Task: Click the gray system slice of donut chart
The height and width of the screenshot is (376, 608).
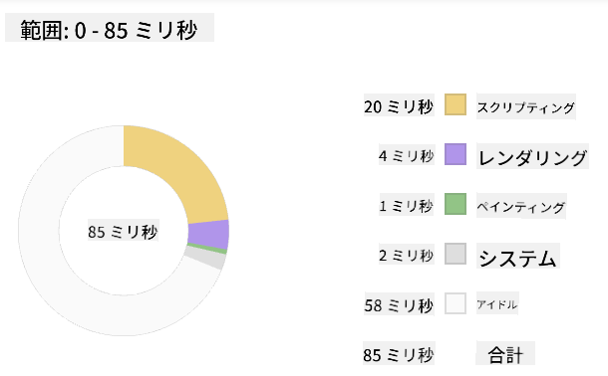Action: click(206, 259)
